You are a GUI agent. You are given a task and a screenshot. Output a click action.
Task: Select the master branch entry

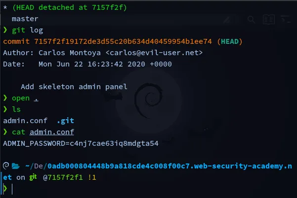pyautogui.click(x=25, y=19)
